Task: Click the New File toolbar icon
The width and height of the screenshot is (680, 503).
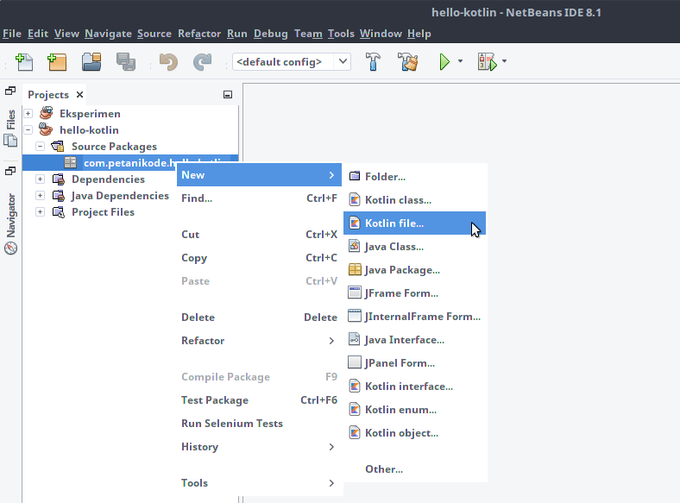Action: tap(24, 61)
